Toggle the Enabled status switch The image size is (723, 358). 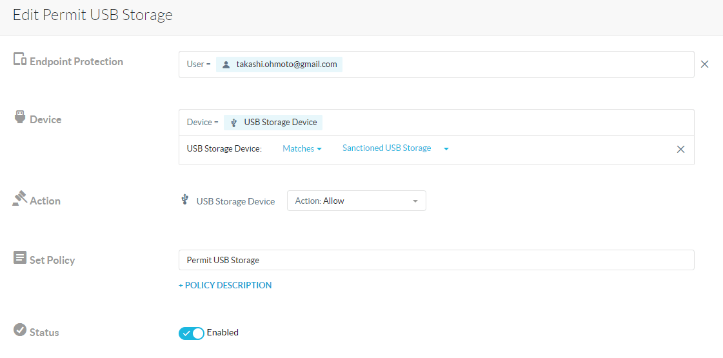click(x=192, y=333)
